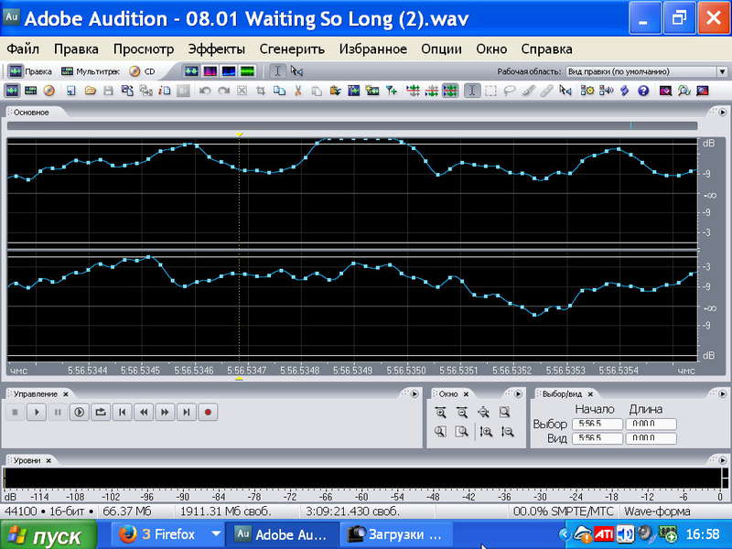Open Уровни panel options arrow
This screenshot has width=732, height=549.
click(x=722, y=461)
